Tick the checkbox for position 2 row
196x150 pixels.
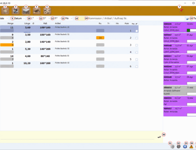pyautogui.click(x=136, y=38)
